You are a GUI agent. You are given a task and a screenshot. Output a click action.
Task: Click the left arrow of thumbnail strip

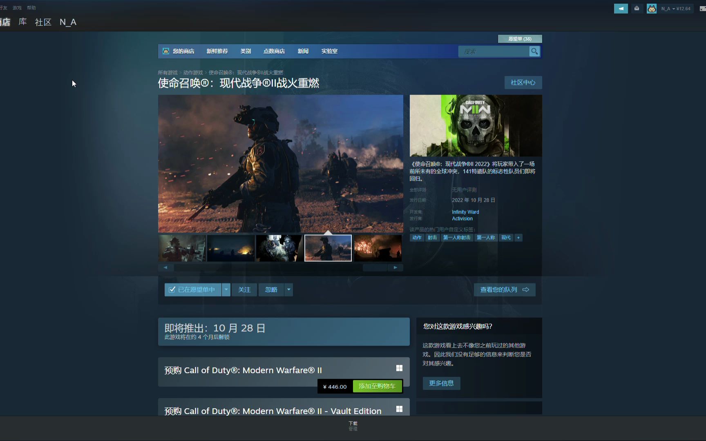click(x=165, y=267)
